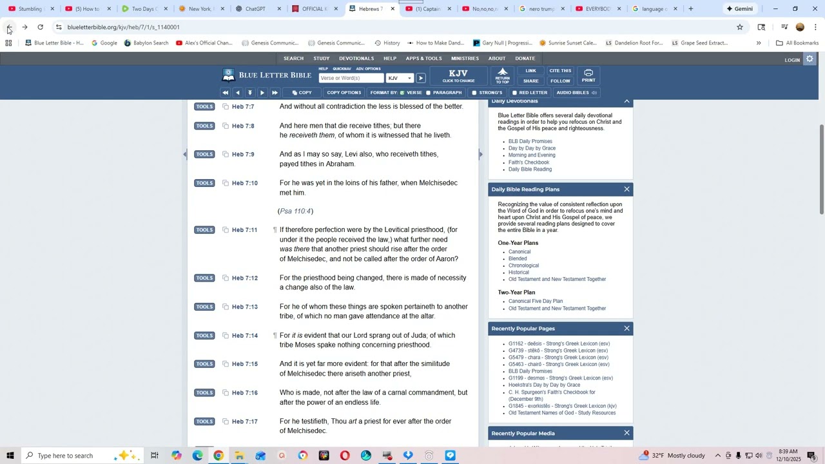Go to previous book double-arrow icon
Viewport: 825px width, 464px height.
pyautogui.click(x=226, y=93)
